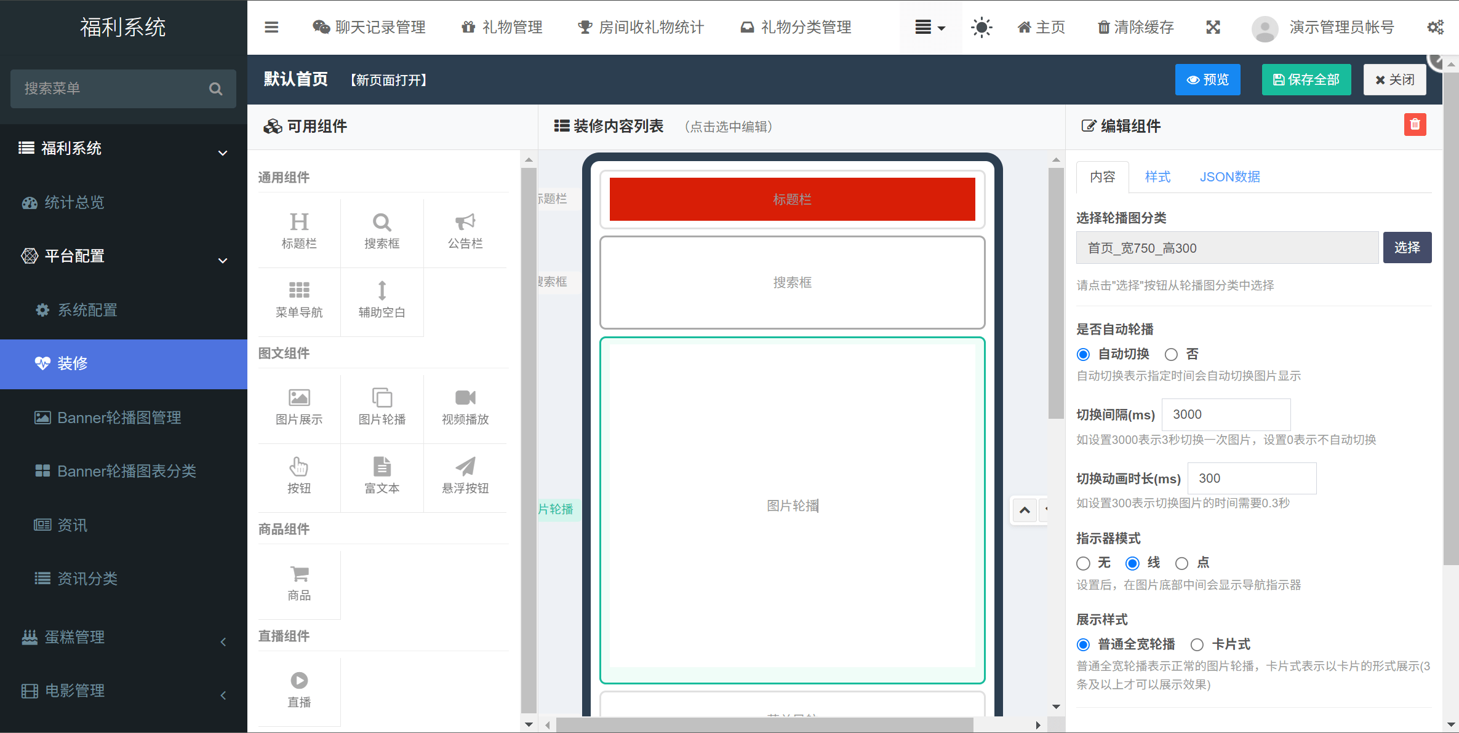This screenshot has height=733, width=1459.
Task: Switch to the 样式 tab
Action: coord(1157,177)
